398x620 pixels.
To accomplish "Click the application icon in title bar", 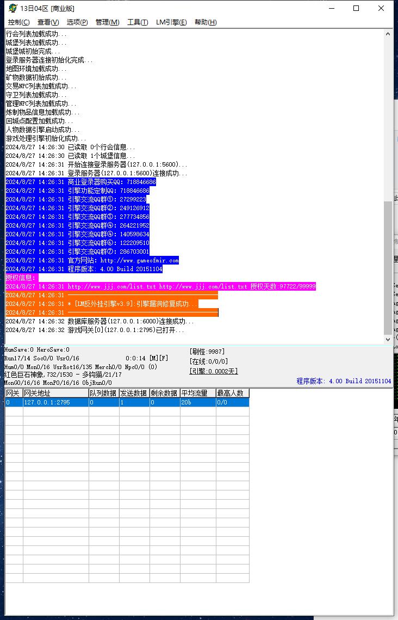I will click(x=13, y=8).
